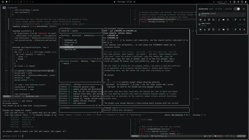
Task: Select README.md in lazygit Files
Action: click(x=80, y=47)
